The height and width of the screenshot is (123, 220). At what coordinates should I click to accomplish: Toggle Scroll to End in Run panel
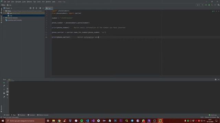(x=8, y=92)
